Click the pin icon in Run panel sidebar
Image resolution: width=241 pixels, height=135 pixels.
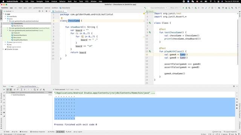pyautogui.click(x=4, y=117)
